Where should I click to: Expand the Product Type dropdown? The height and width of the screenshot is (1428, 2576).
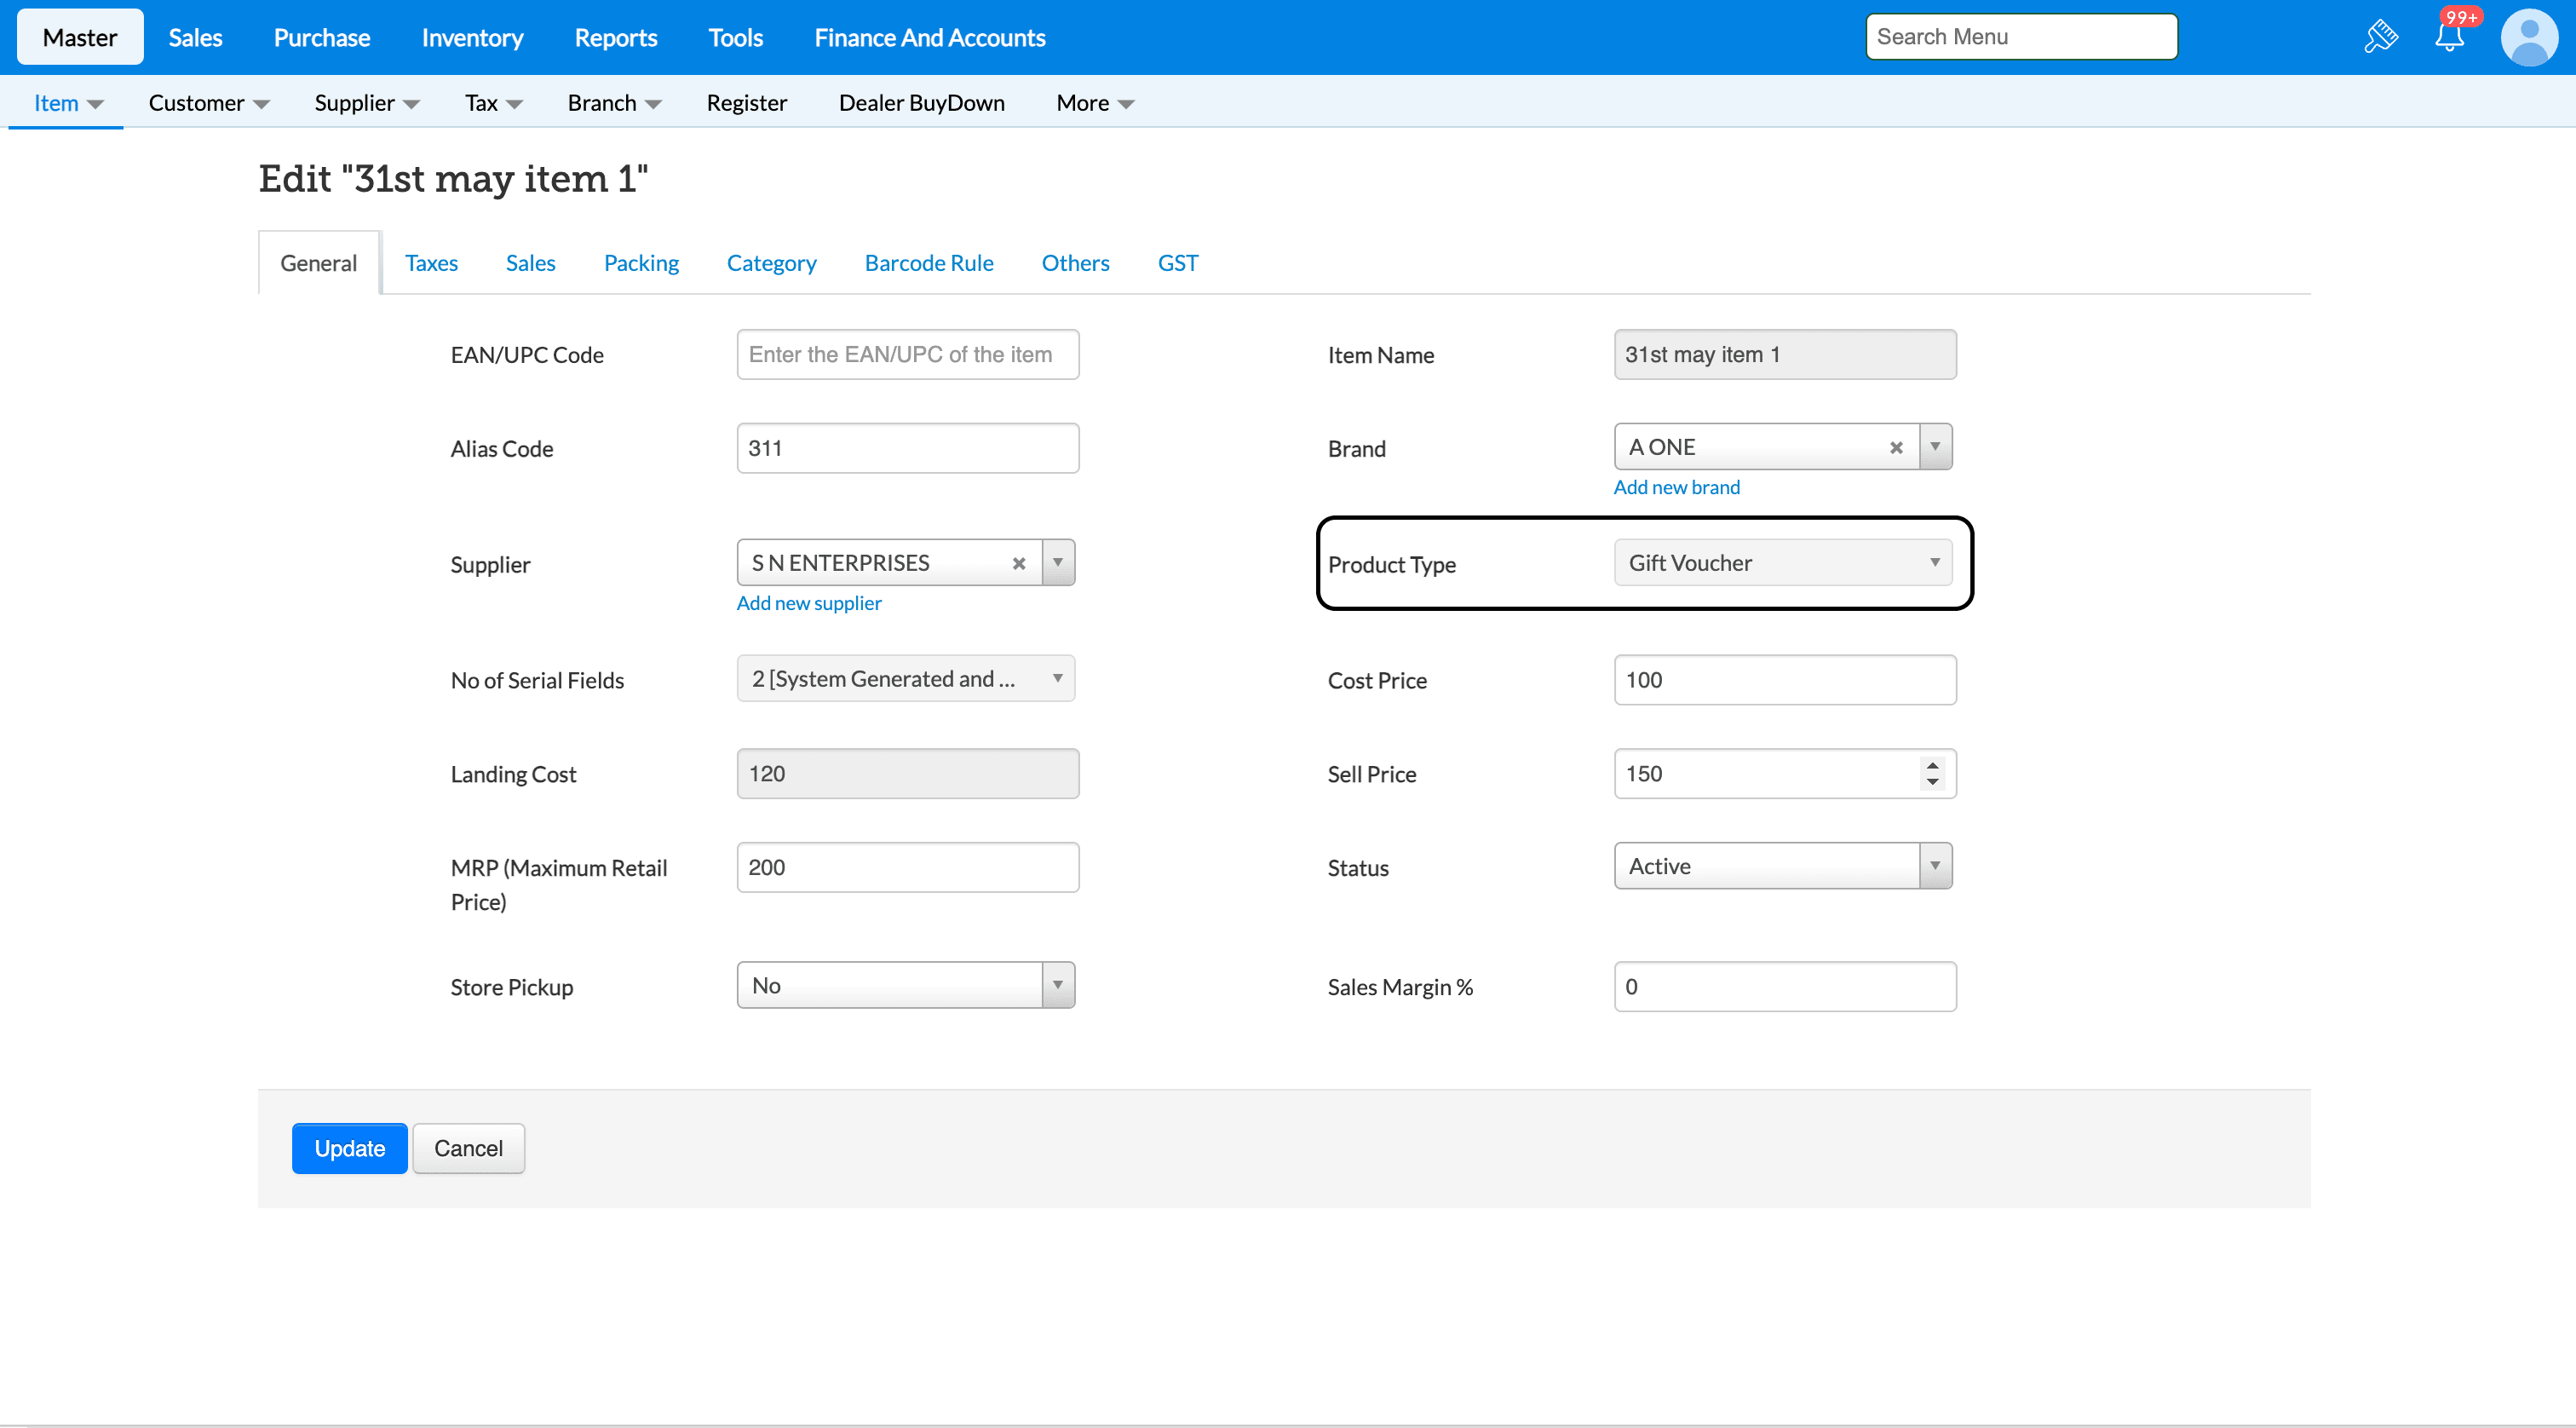pyautogui.click(x=1782, y=563)
